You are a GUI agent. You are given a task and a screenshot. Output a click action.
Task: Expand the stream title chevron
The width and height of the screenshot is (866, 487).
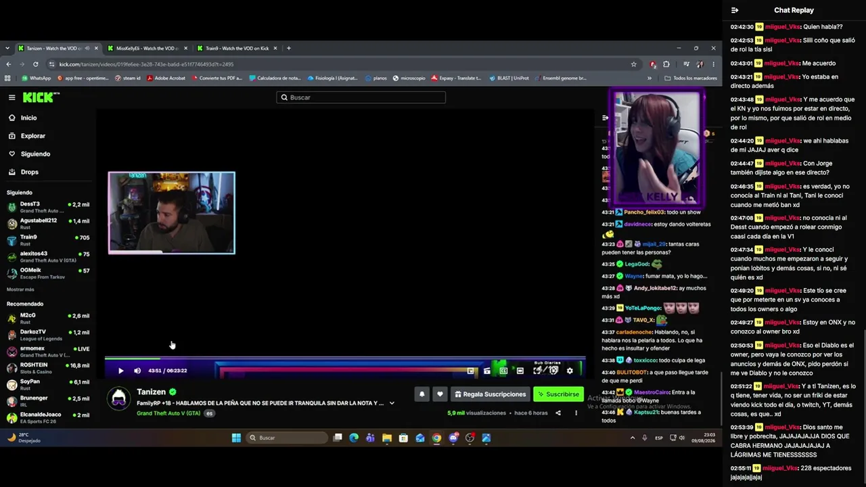[391, 403]
